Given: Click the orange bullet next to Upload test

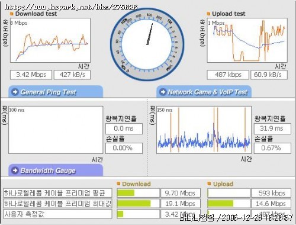Looking at the screenshot, I should (x=208, y=14).
